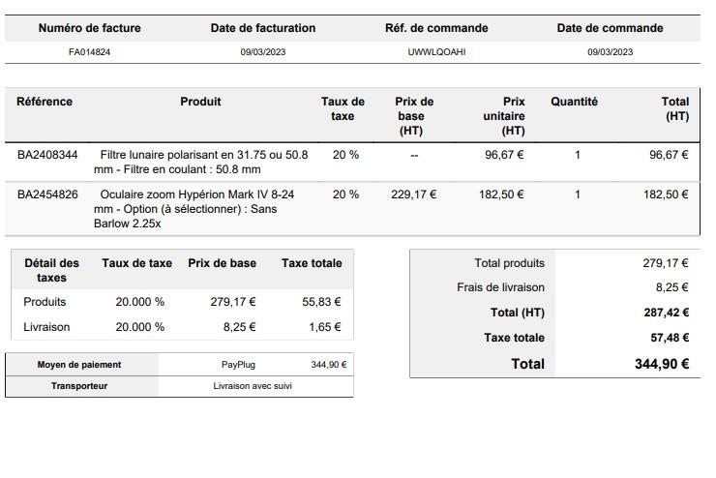Screen dimensions: 716x478
Task: Select product reference BA2408344
Action: click(47, 155)
